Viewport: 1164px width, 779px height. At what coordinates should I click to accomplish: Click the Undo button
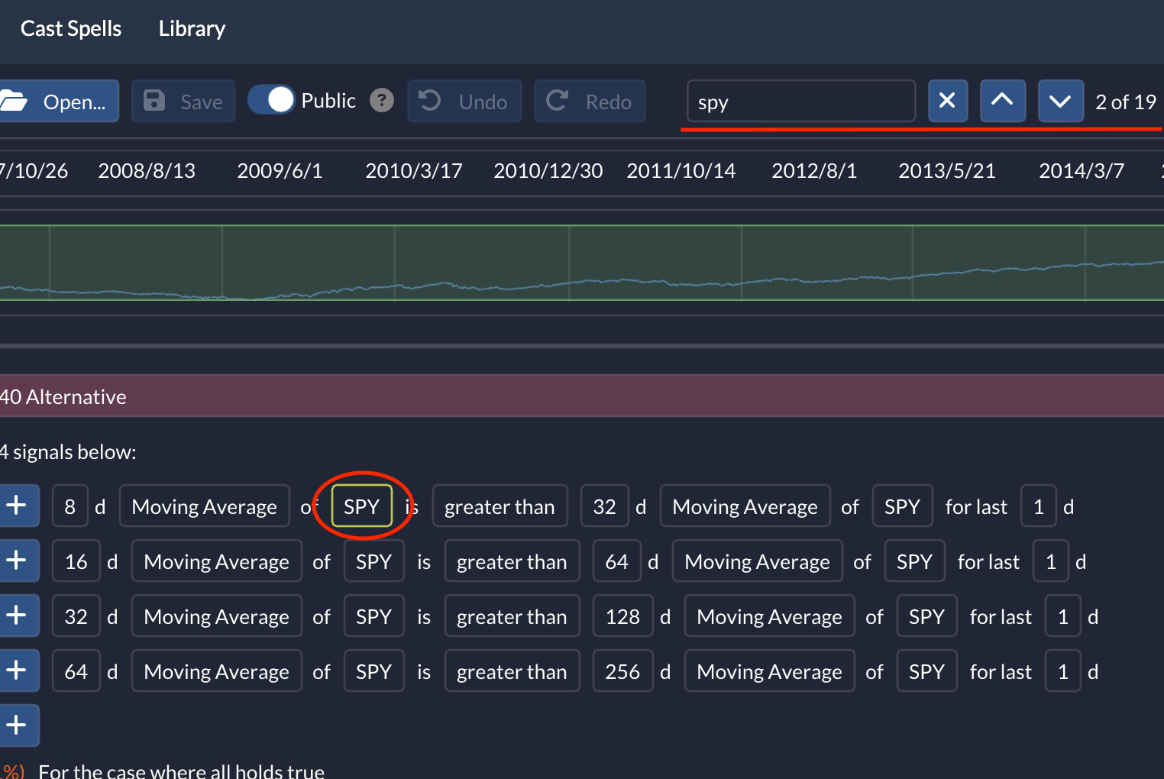point(464,101)
